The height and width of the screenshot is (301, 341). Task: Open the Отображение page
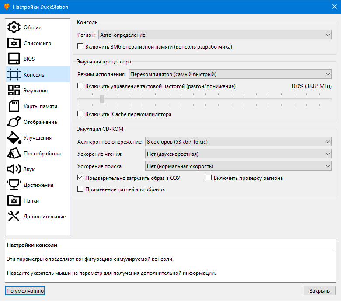click(x=38, y=122)
